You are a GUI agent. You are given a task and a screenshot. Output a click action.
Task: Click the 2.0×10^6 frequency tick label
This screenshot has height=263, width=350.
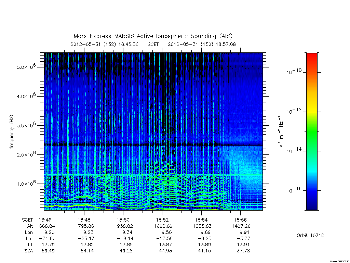click(26, 154)
